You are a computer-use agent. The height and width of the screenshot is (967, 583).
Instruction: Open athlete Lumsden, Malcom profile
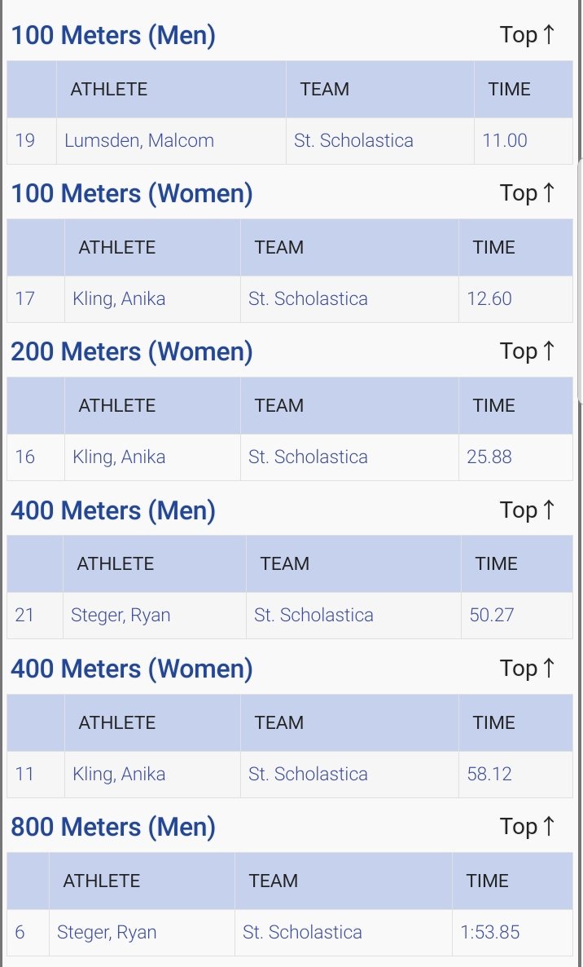tap(139, 140)
